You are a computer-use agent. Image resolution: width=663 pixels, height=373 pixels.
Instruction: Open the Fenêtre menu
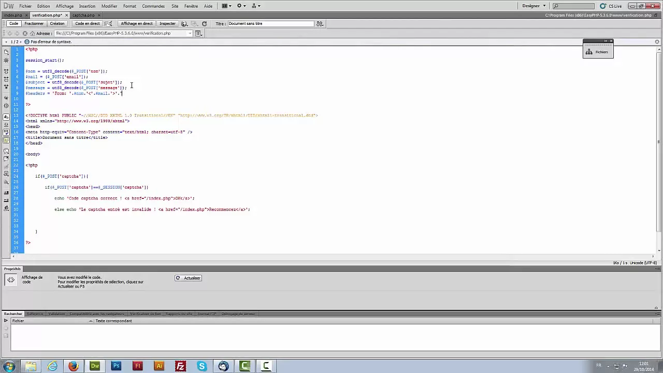[191, 6]
